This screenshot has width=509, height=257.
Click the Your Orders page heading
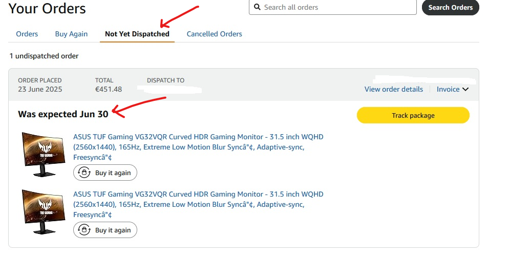tap(47, 8)
